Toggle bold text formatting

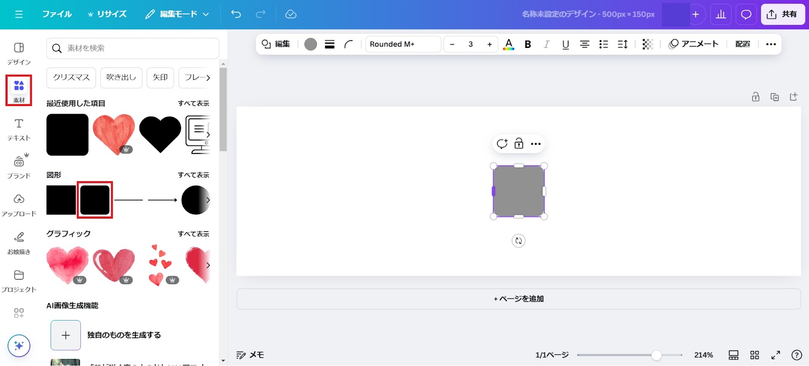(527, 44)
